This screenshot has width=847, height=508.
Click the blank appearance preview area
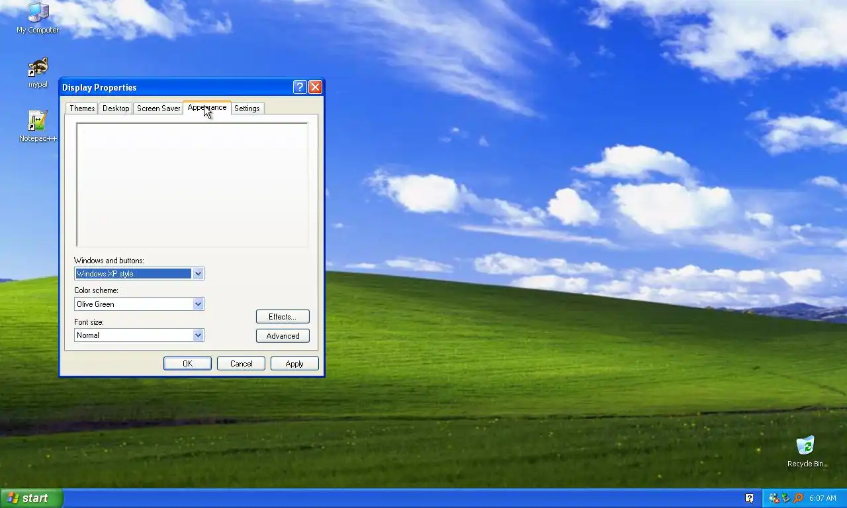click(192, 185)
